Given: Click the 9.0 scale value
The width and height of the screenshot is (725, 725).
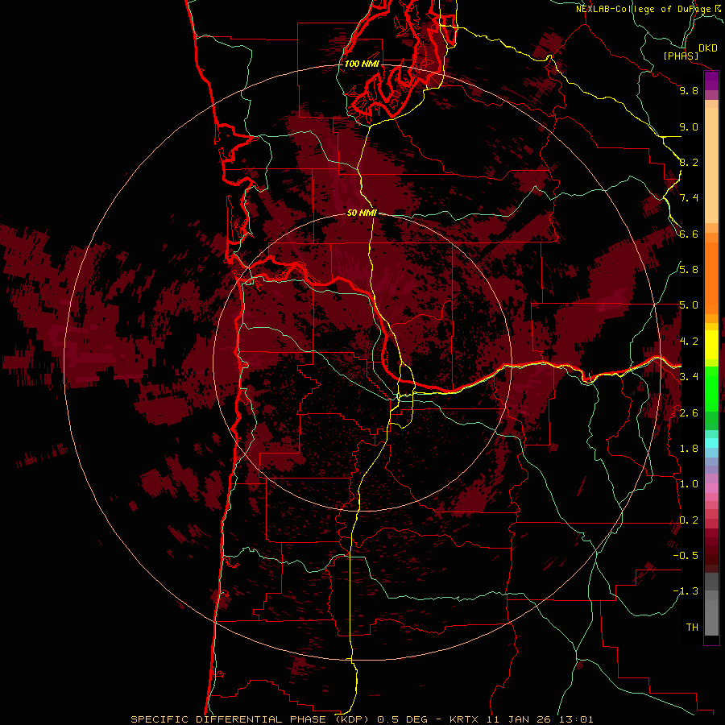Looking at the screenshot, I should tap(689, 126).
